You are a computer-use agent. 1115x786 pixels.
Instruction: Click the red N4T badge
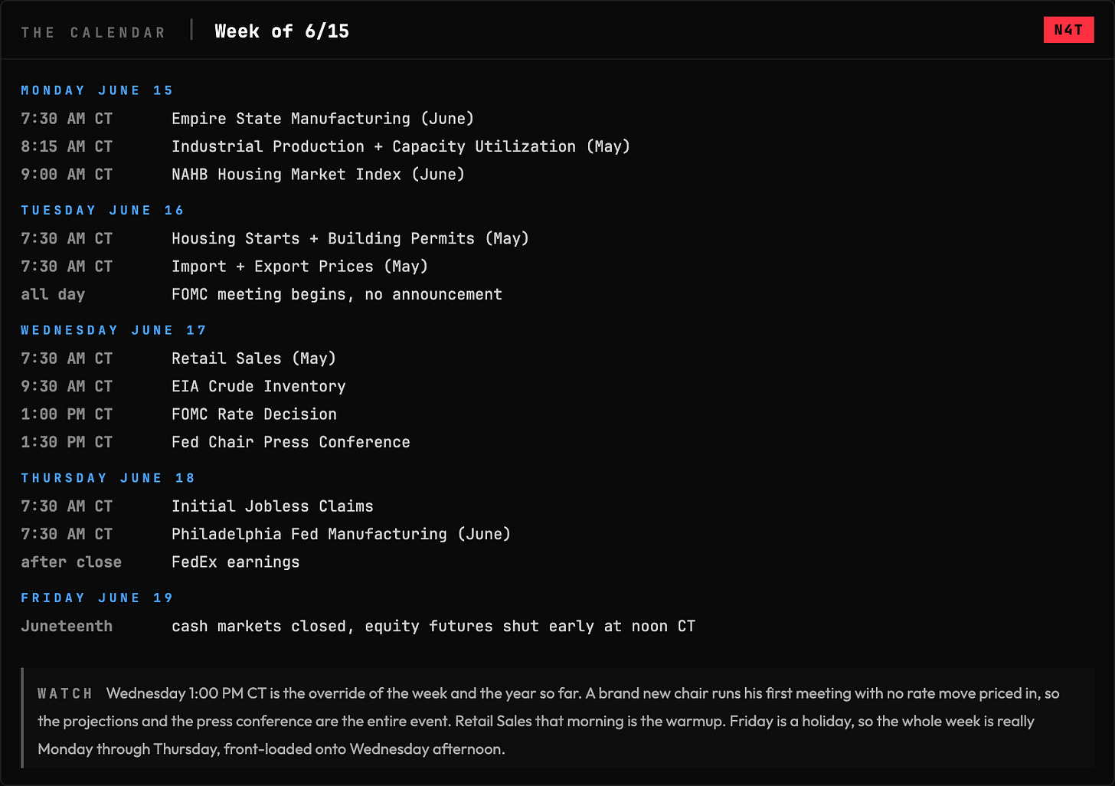coord(1068,30)
